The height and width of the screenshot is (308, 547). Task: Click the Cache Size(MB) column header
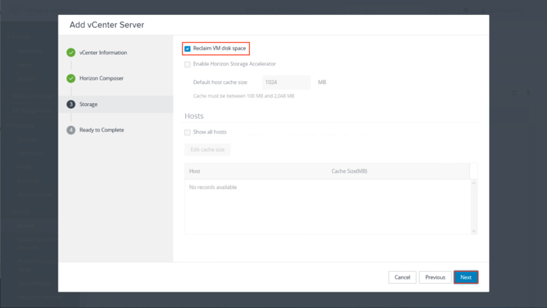349,171
